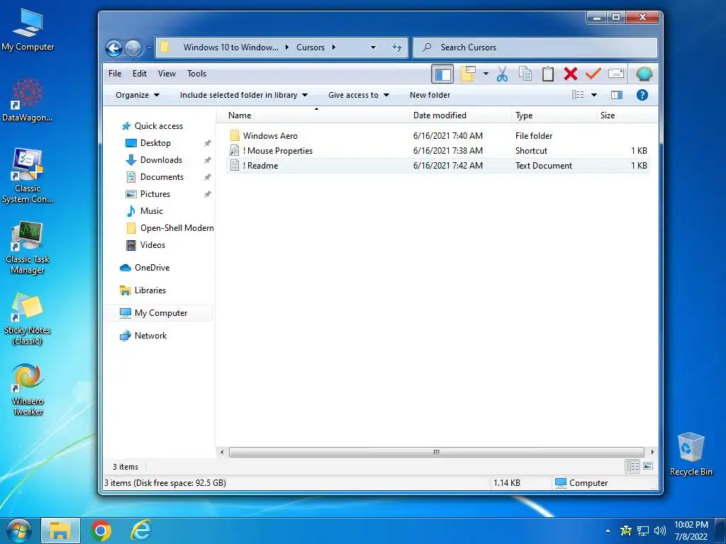Click the Back navigation button
The height and width of the screenshot is (544, 726).
113,48
